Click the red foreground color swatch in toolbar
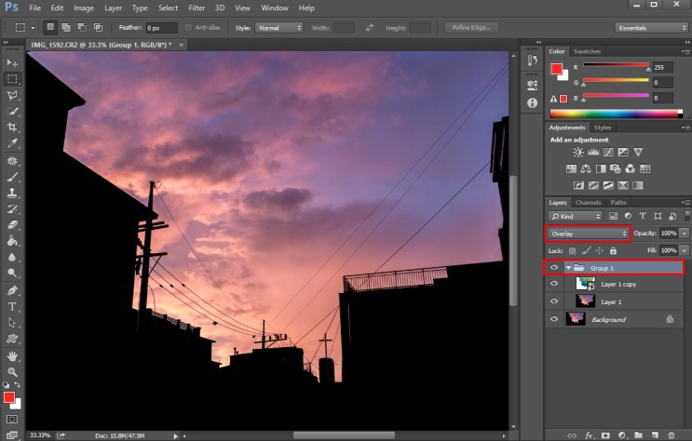Viewport: 692px width, 441px height. coord(9,397)
